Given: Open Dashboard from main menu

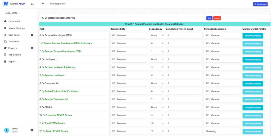Looking at the screenshot, I should (14, 21).
